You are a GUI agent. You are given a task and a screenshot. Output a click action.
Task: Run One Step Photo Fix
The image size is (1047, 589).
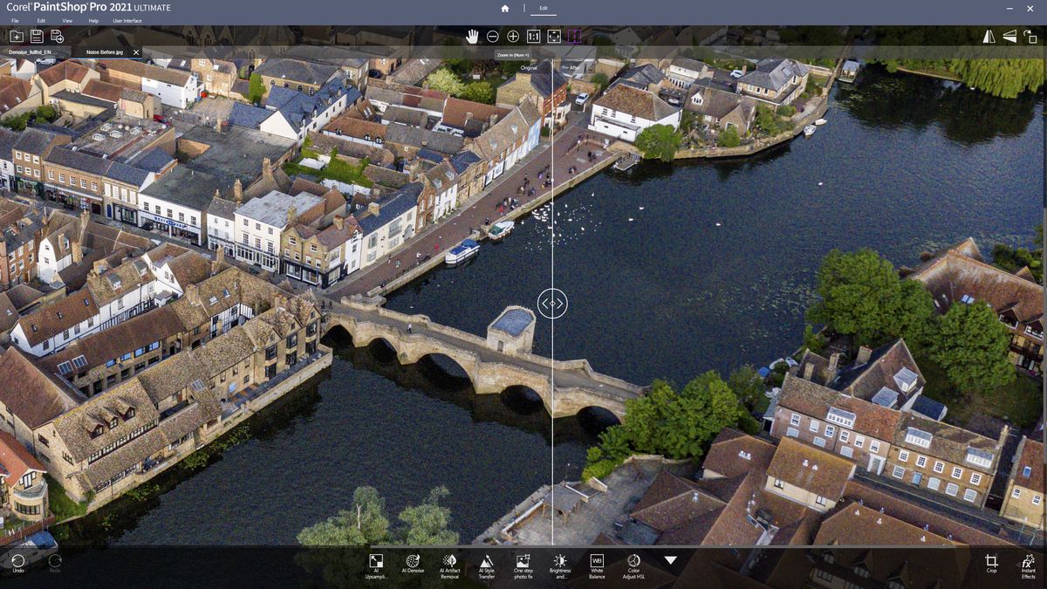tap(523, 563)
